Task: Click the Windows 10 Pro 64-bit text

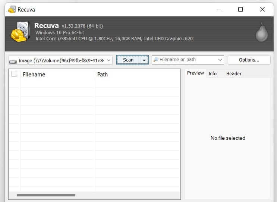Action: pyautogui.click(x=60, y=33)
